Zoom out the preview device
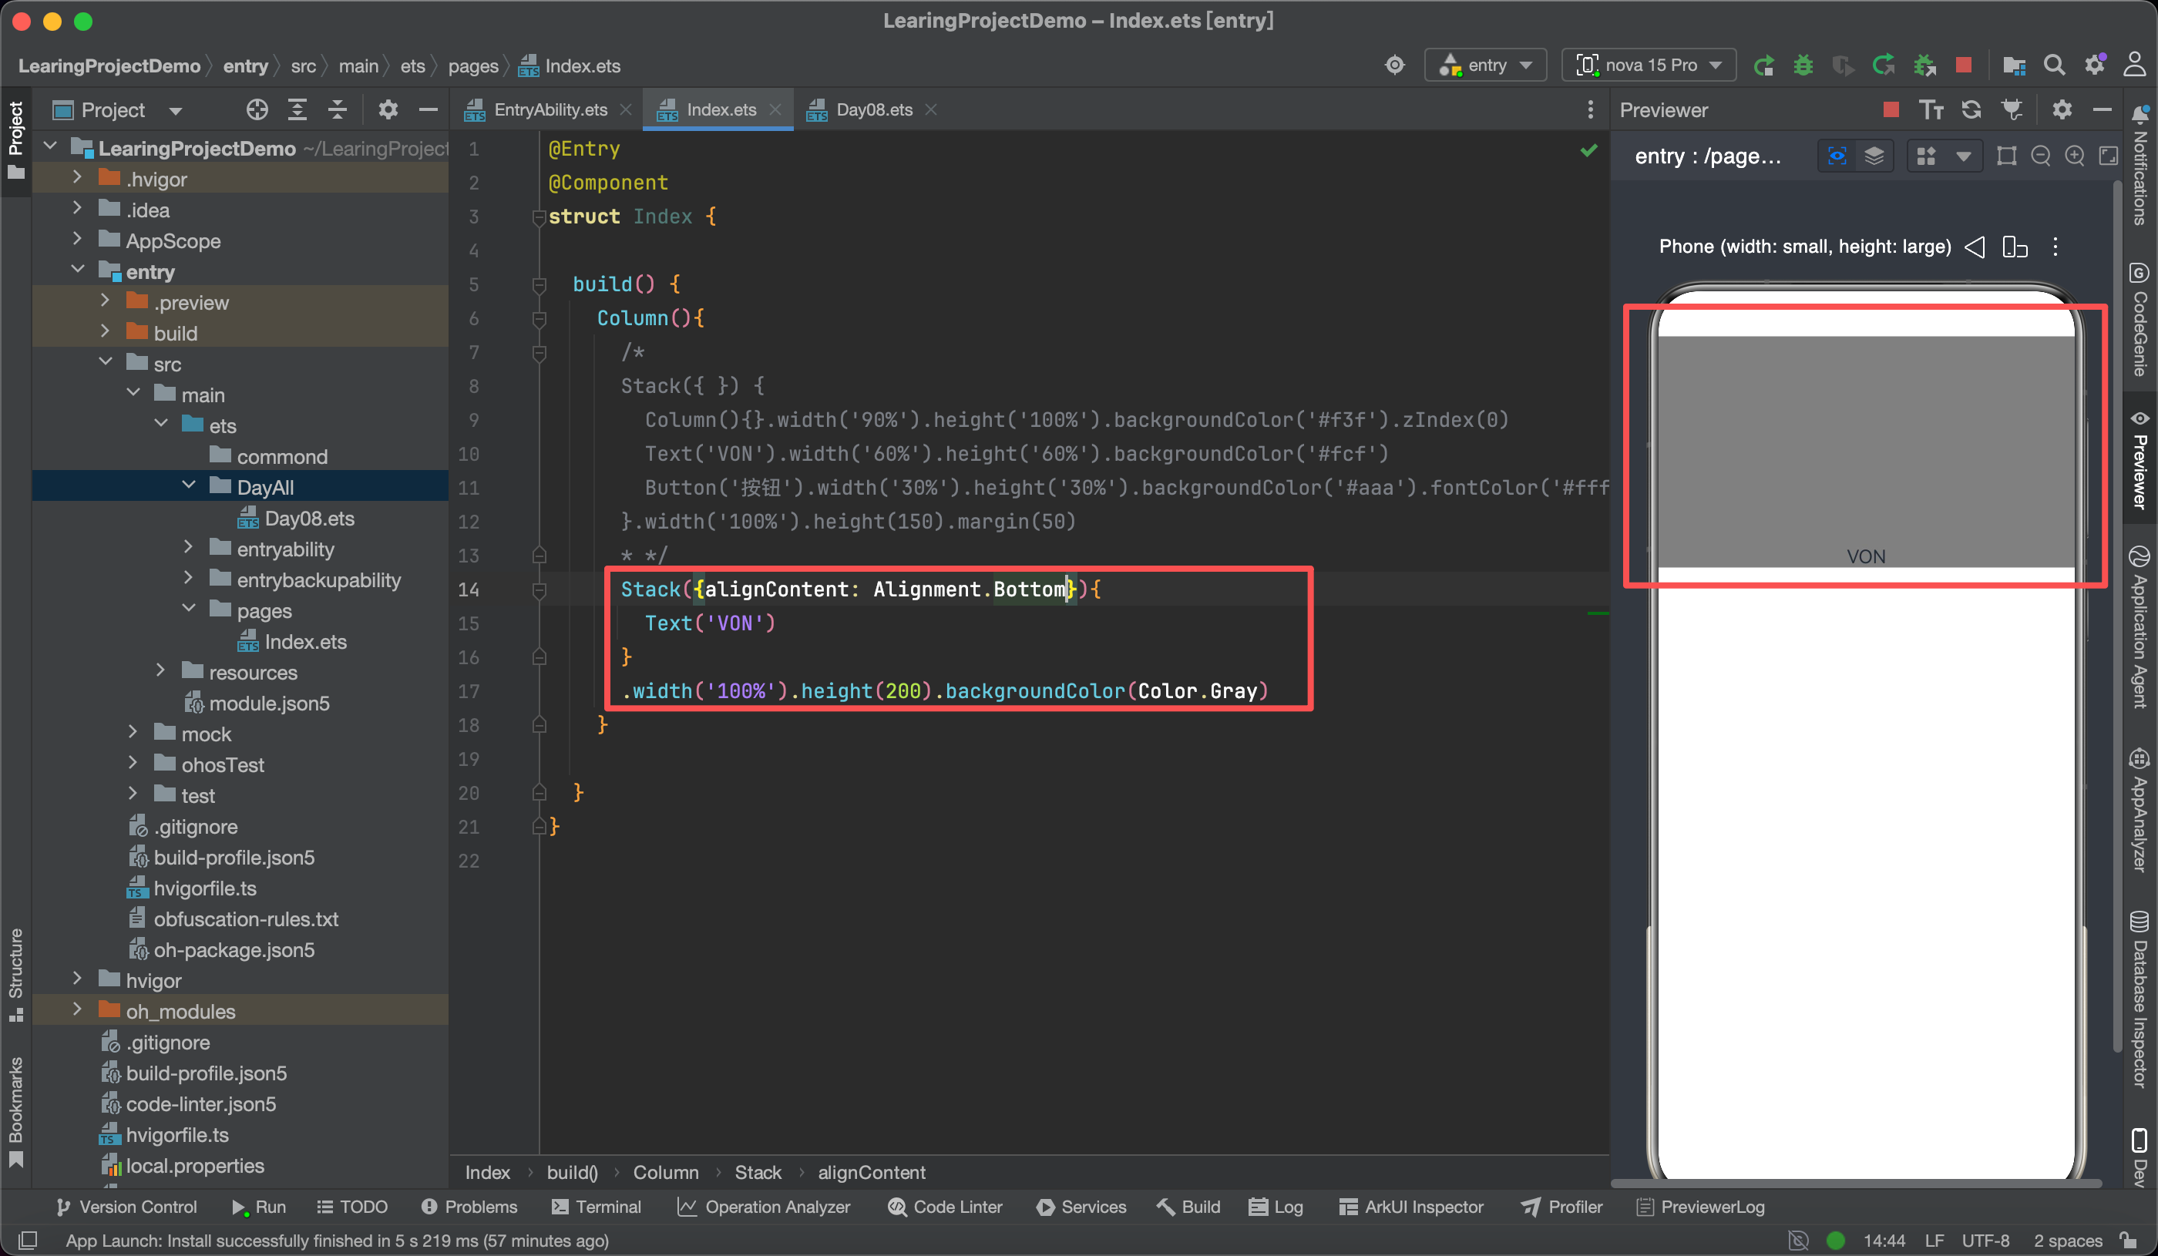Screen dimensions: 2158x1256 [x=2041, y=156]
